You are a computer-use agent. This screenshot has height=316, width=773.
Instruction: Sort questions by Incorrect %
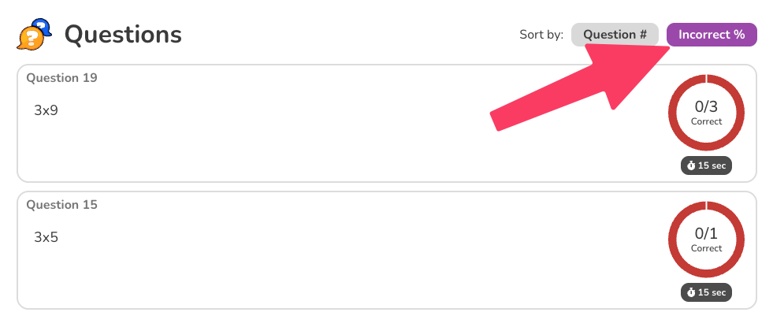point(712,35)
